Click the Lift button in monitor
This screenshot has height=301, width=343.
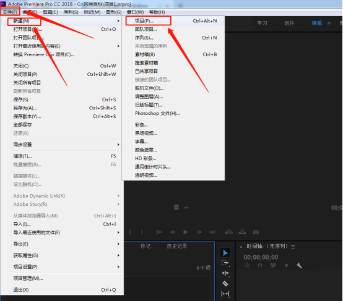(229, 232)
